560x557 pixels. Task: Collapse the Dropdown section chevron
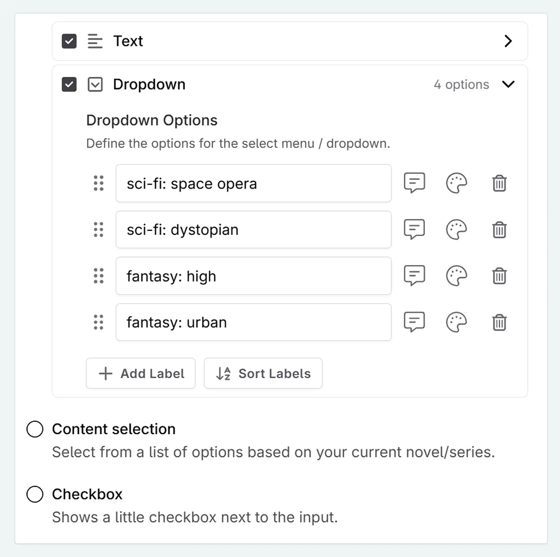(x=508, y=85)
